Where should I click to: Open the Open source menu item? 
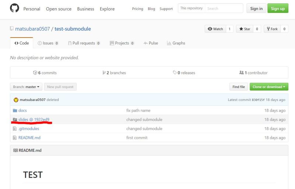point(59,9)
